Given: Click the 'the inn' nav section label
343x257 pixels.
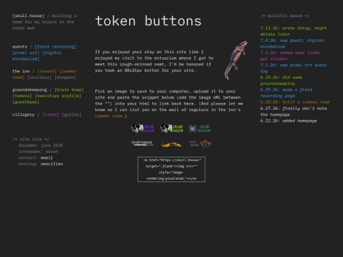Looking at the screenshot, I should point(21,71).
